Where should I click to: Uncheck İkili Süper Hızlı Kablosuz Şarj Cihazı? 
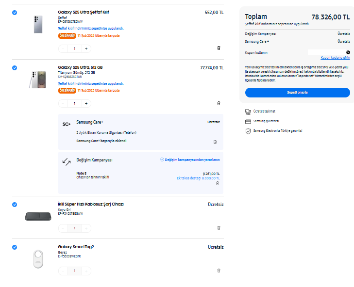pyautogui.click(x=15, y=205)
